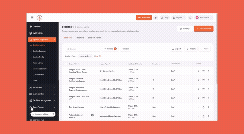Edit the Smart Cities and IoT session
This screenshot has height=134, width=244.
pyautogui.click(x=198, y=98)
